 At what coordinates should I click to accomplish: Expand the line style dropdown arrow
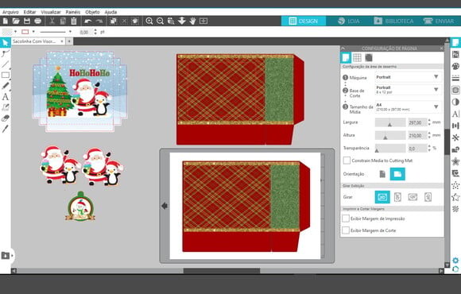[x=70, y=32]
